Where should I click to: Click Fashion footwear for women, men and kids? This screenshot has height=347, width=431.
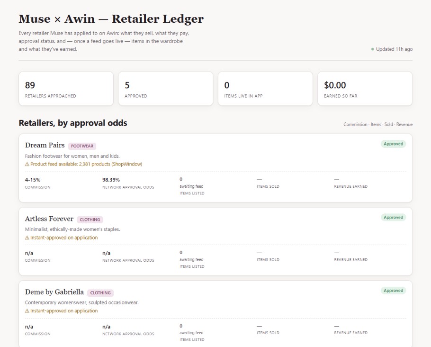pos(72,156)
